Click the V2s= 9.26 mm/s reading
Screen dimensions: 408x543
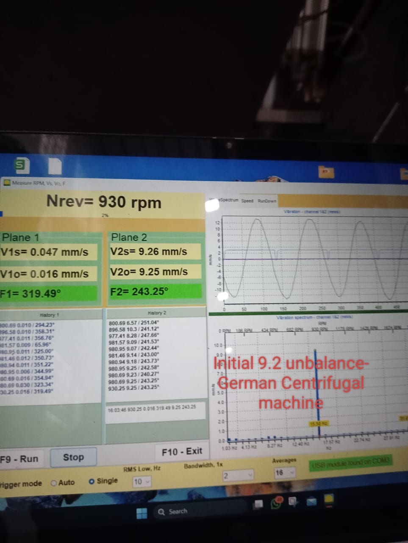(155, 252)
